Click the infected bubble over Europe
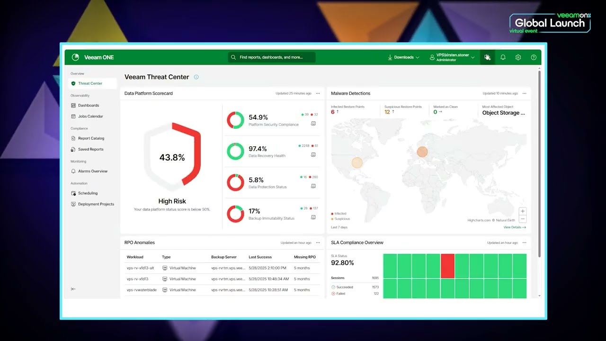Screen dimensions: 606x341 (422, 152)
